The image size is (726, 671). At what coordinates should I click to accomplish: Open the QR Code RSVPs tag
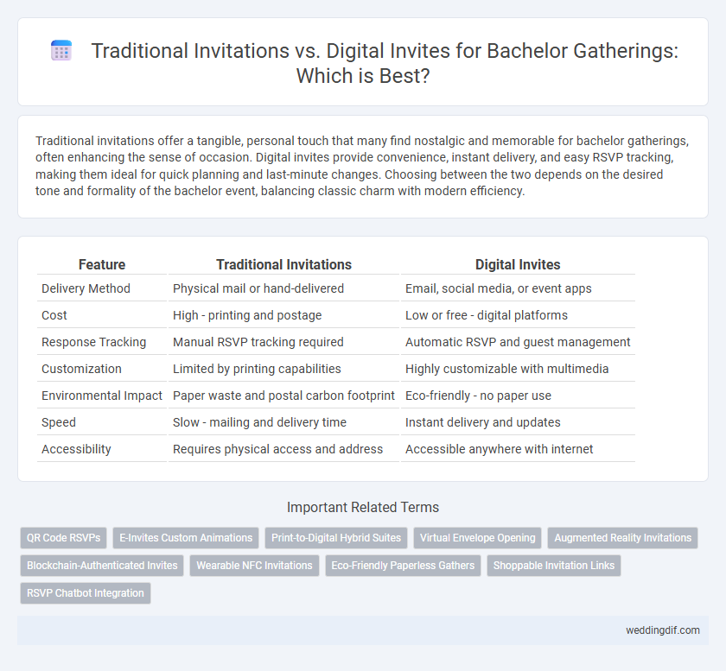(63, 538)
